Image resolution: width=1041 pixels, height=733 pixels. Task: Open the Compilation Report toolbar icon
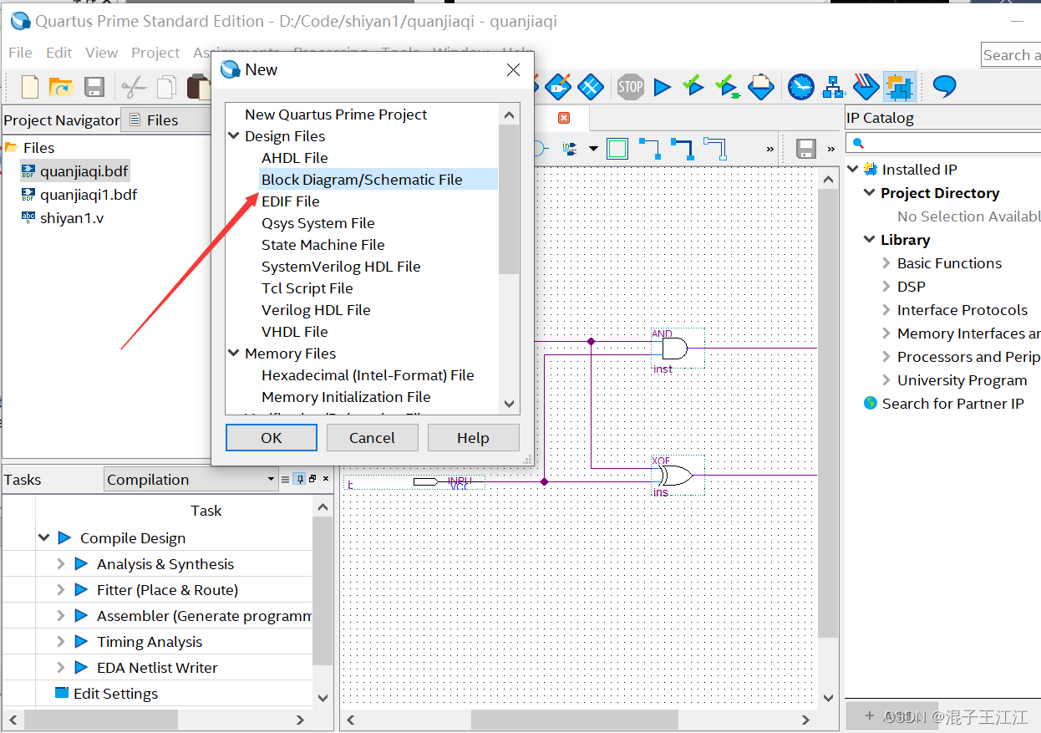click(x=761, y=86)
